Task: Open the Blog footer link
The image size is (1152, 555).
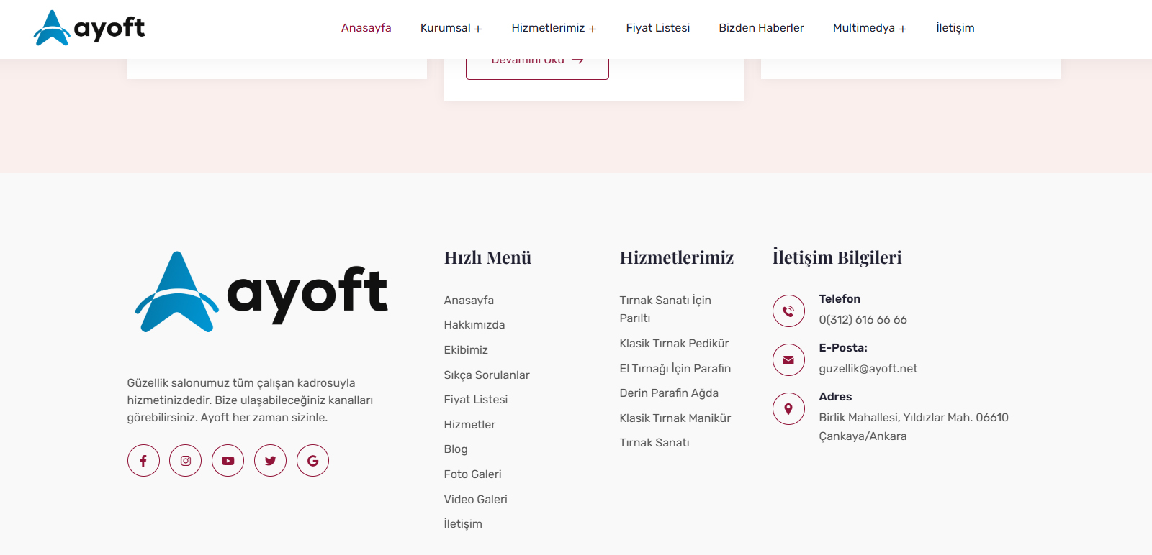Action: coord(456,449)
